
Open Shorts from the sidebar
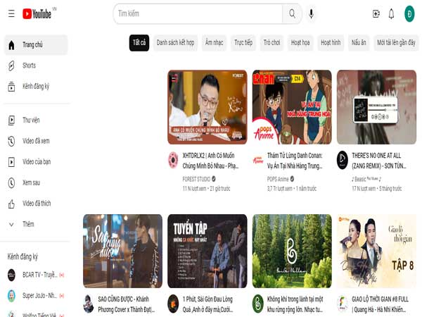pos(29,66)
